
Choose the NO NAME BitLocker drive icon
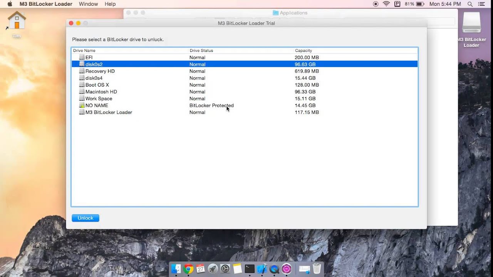tap(82, 105)
